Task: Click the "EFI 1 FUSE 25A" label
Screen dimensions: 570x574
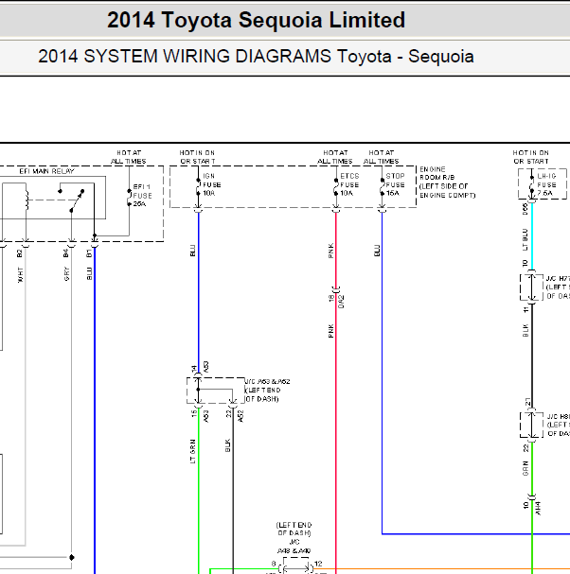Action: point(142,195)
